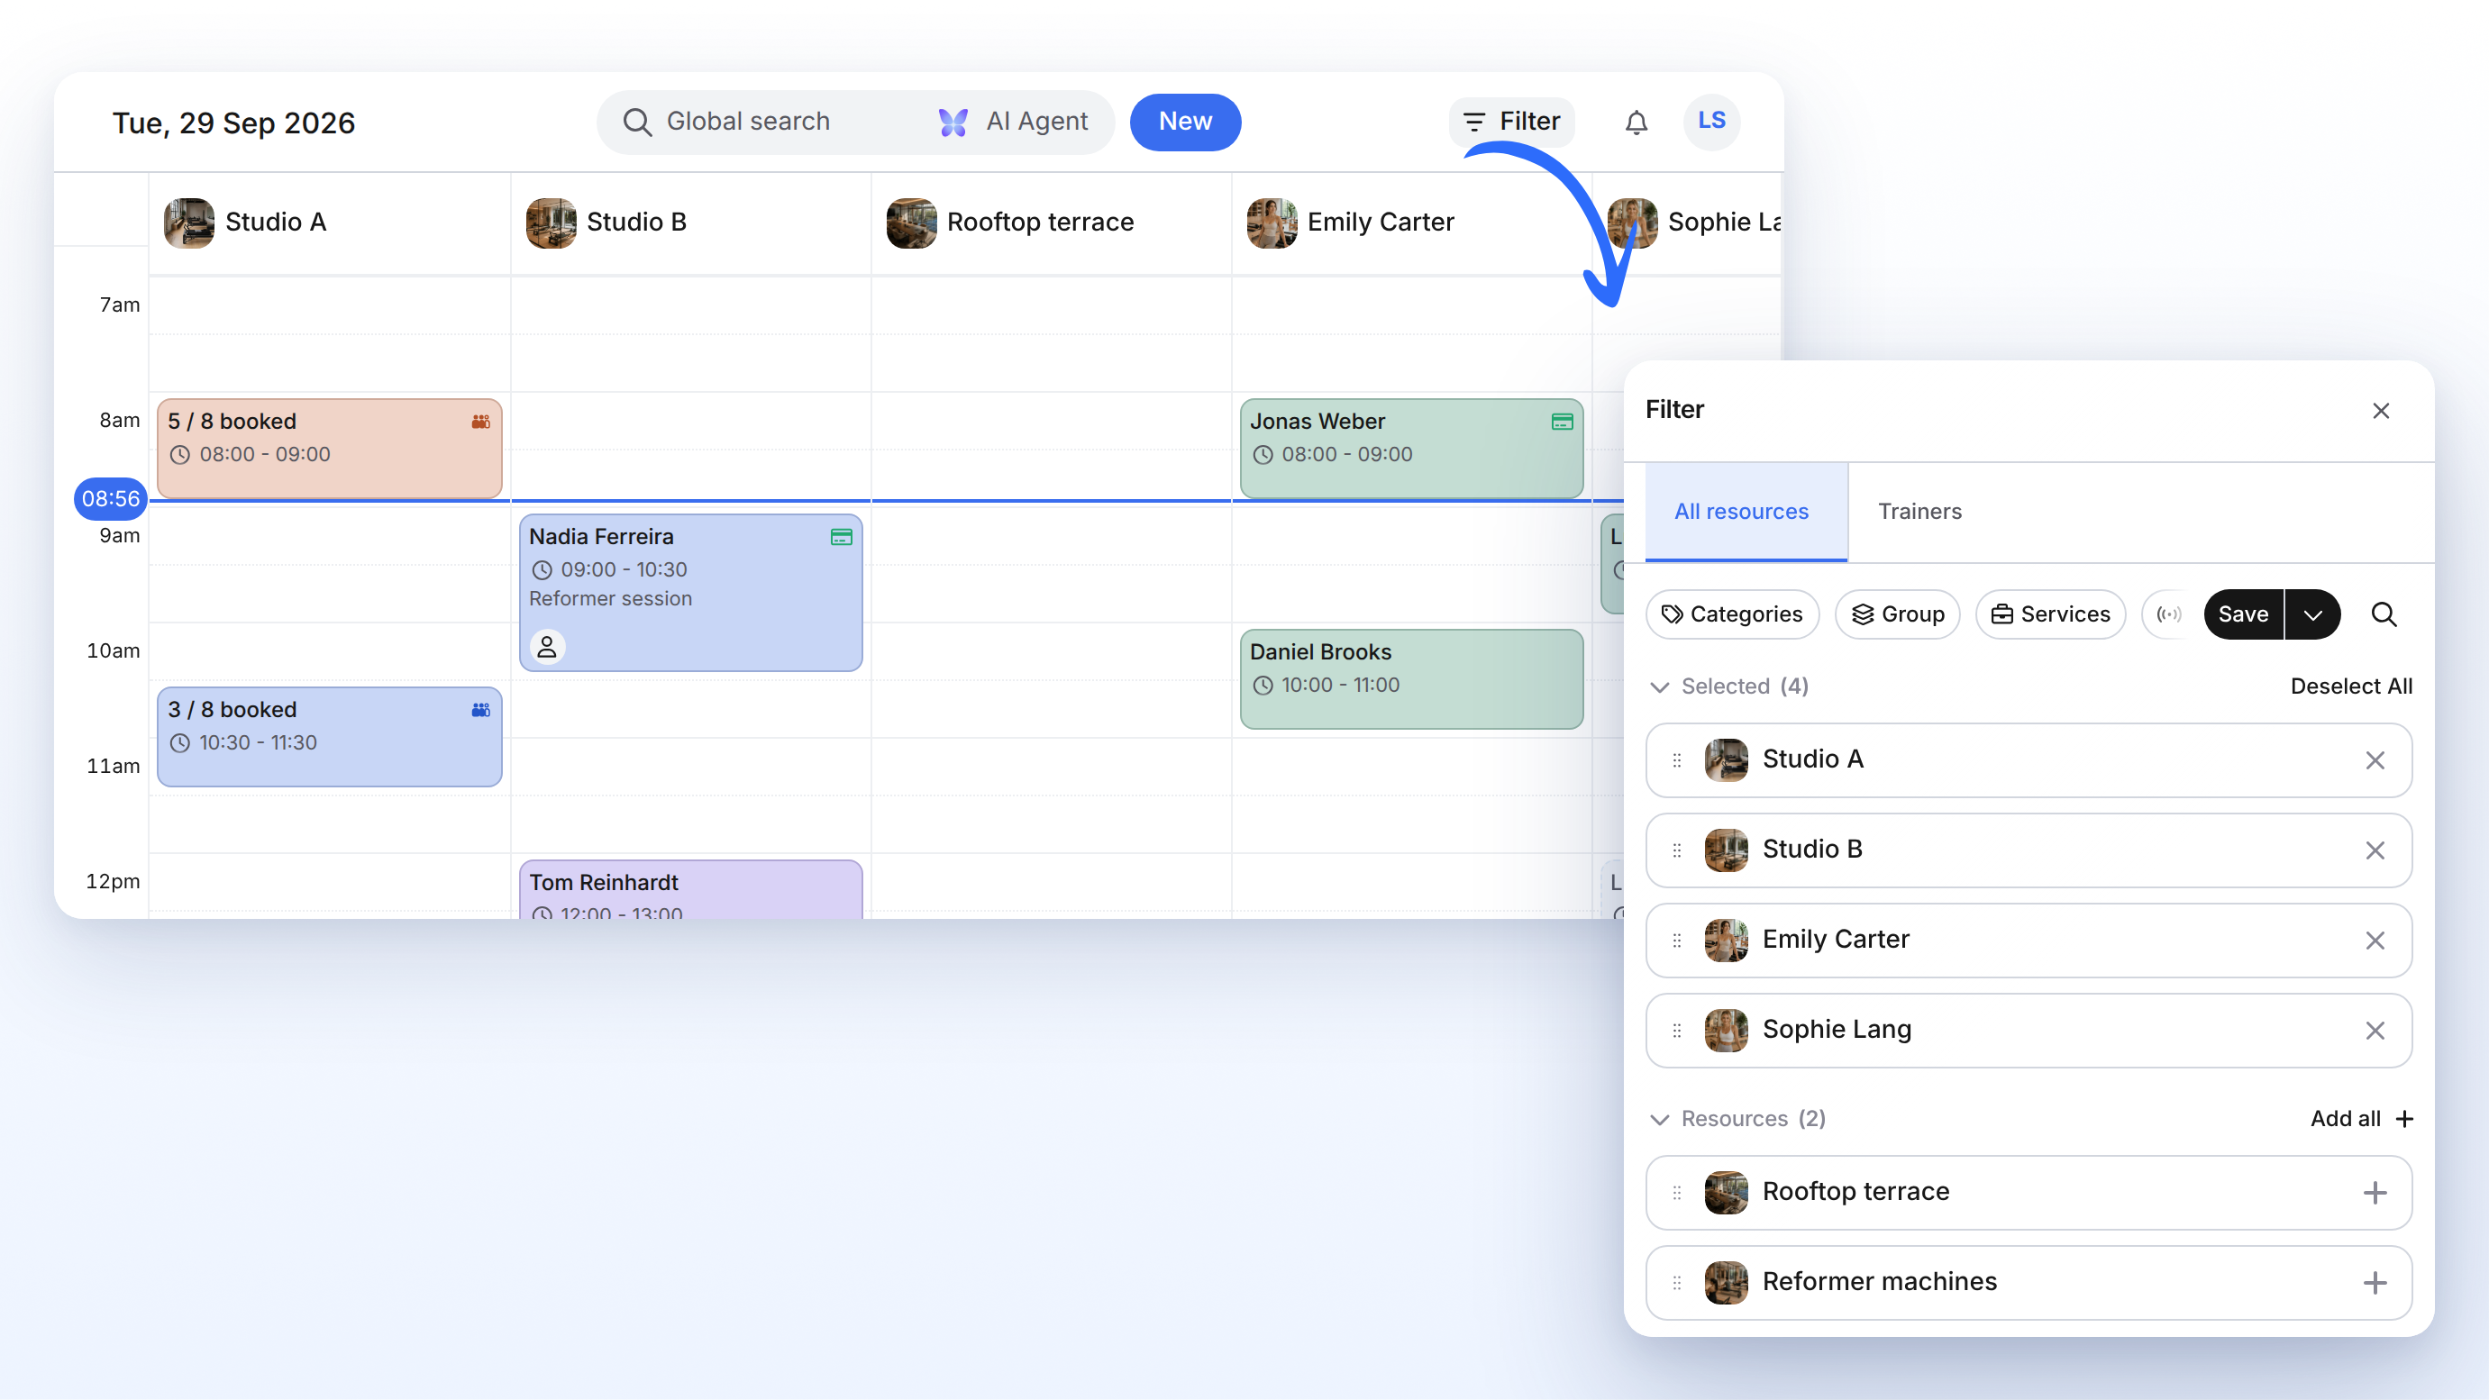Screen dimensions: 2489x1400
Task: Click Add all resources
Action: (2361, 1118)
